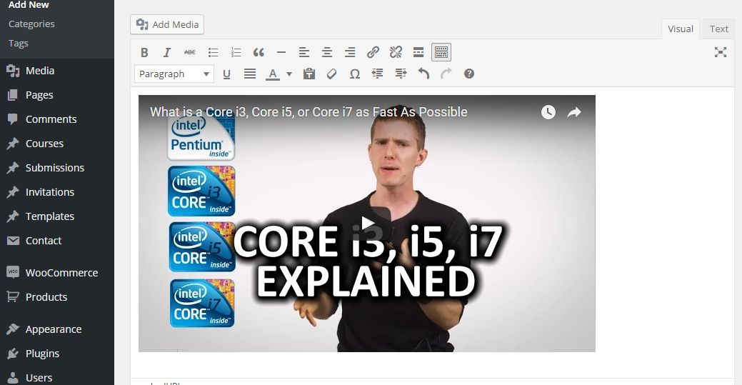The image size is (742, 385).
Task: Insert a horizontal line
Action: click(281, 52)
